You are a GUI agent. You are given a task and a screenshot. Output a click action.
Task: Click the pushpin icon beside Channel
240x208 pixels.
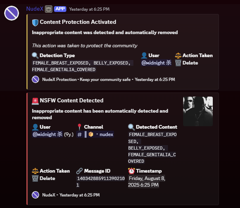coord(79,127)
